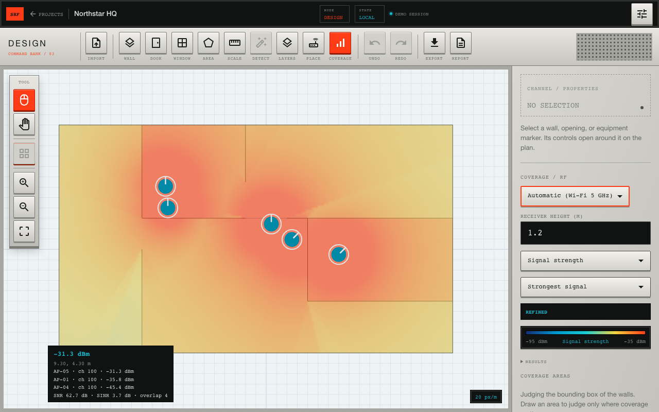Click the grid snap tool button
Screen dimensions: 659x412
pyautogui.click(x=24, y=153)
